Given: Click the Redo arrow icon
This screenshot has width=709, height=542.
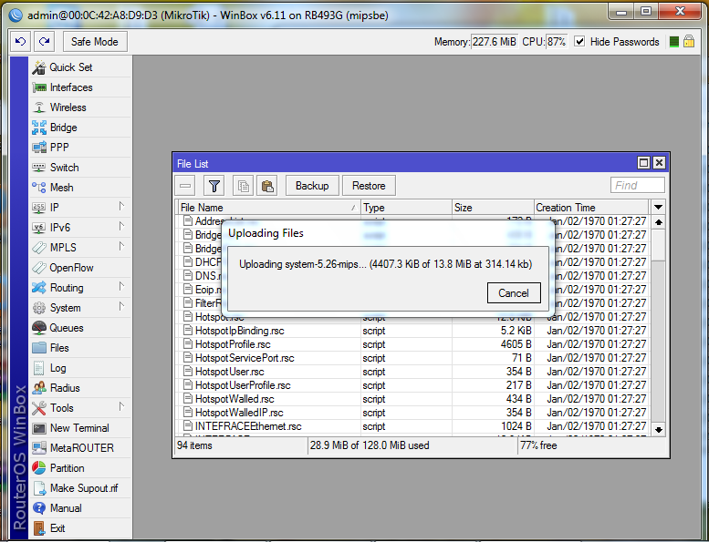Looking at the screenshot, I should tap(44, 42).
